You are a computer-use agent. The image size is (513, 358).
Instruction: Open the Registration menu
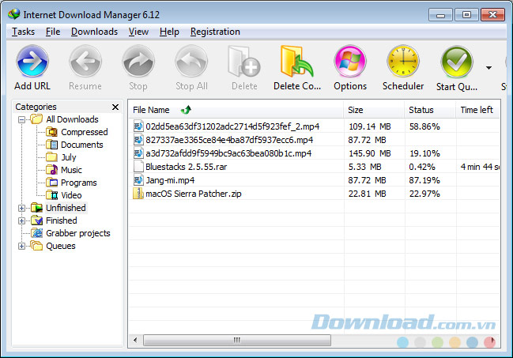tap(215, 32)
